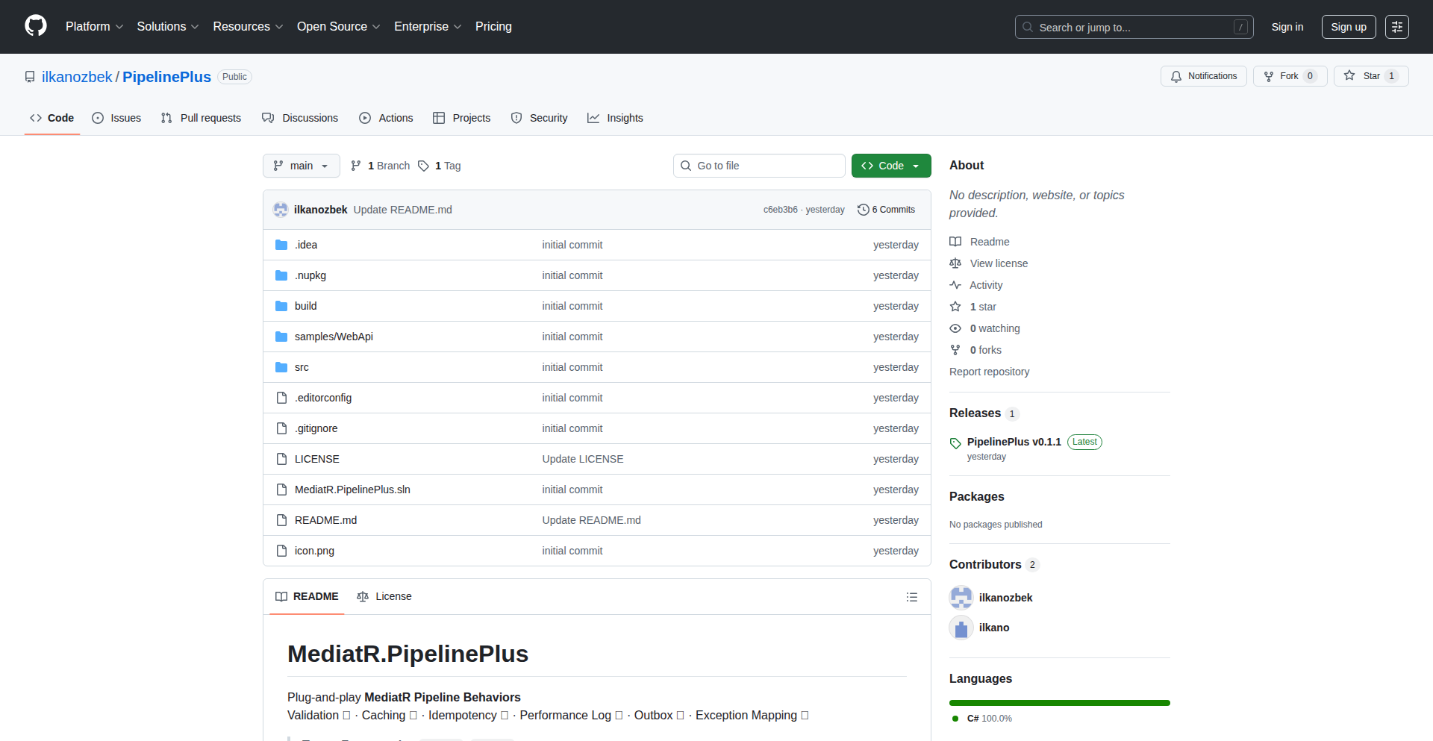View the 1 Branch link
Screen dimensions: 1433x741
[381, 166]
